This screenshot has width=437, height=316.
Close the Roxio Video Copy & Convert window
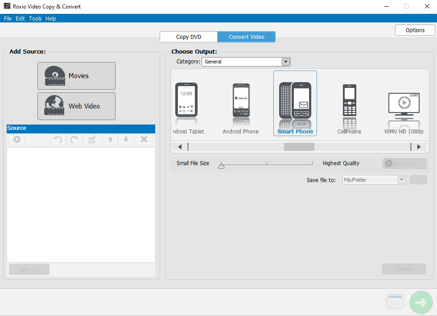coord(427,6)
